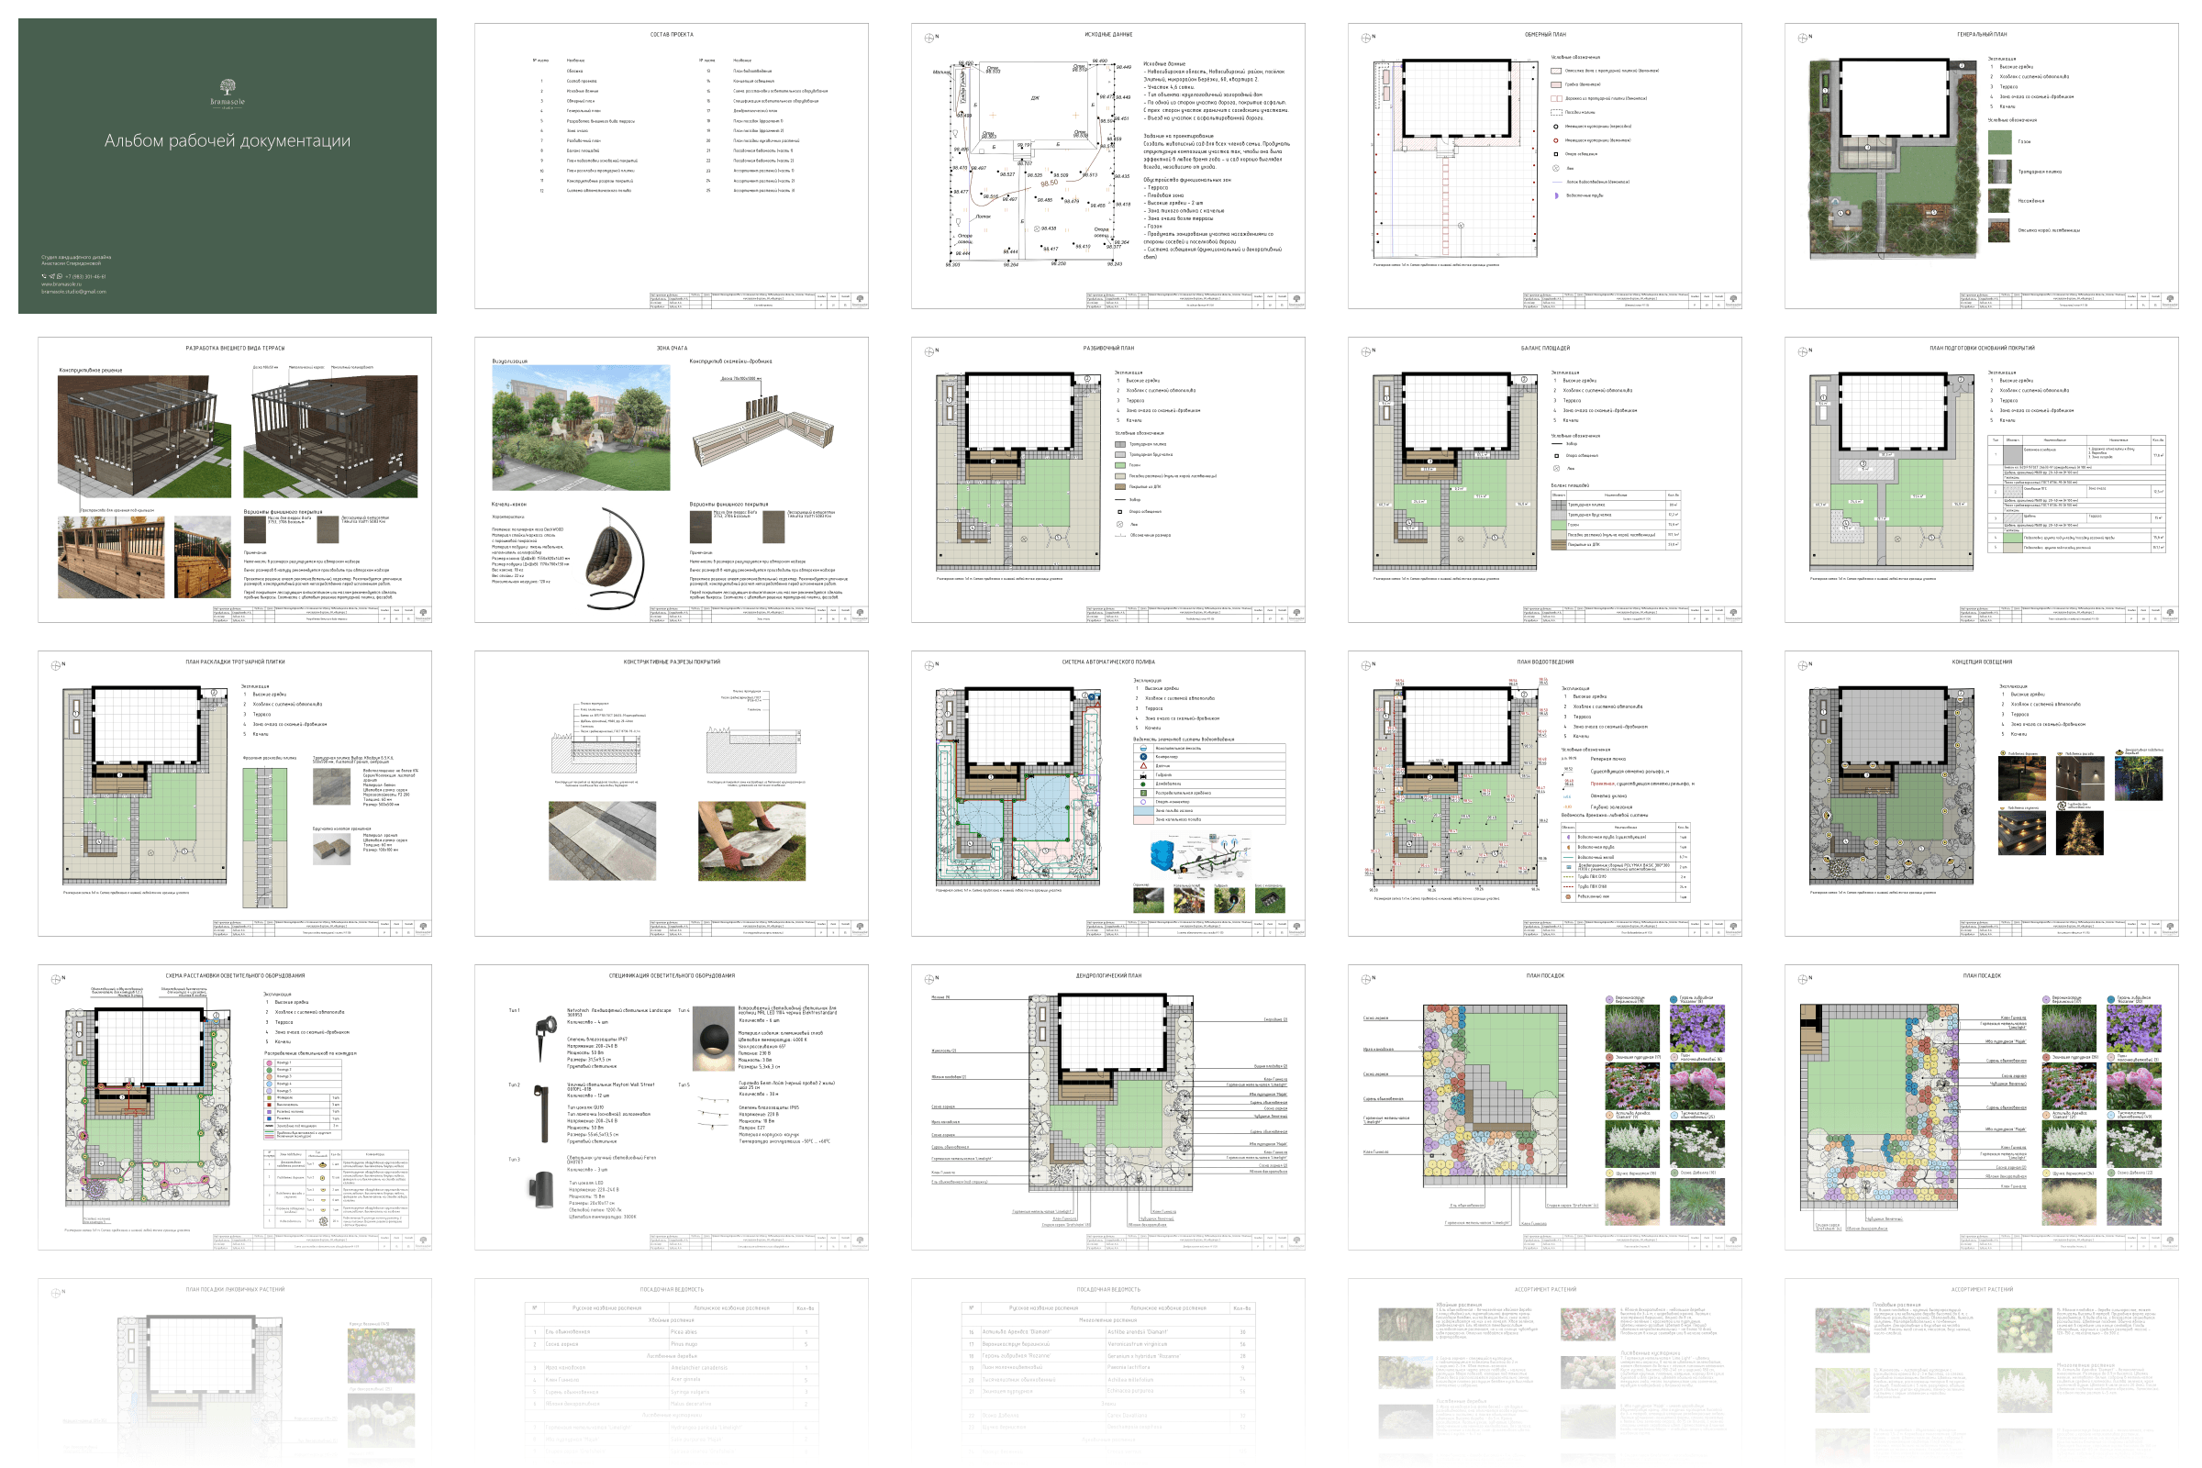Viewport: 2202px width, 1468px height.
Task: Select the СОСТАВ ПРОЕКТА contents page
Action: click(x=672, y=166)
